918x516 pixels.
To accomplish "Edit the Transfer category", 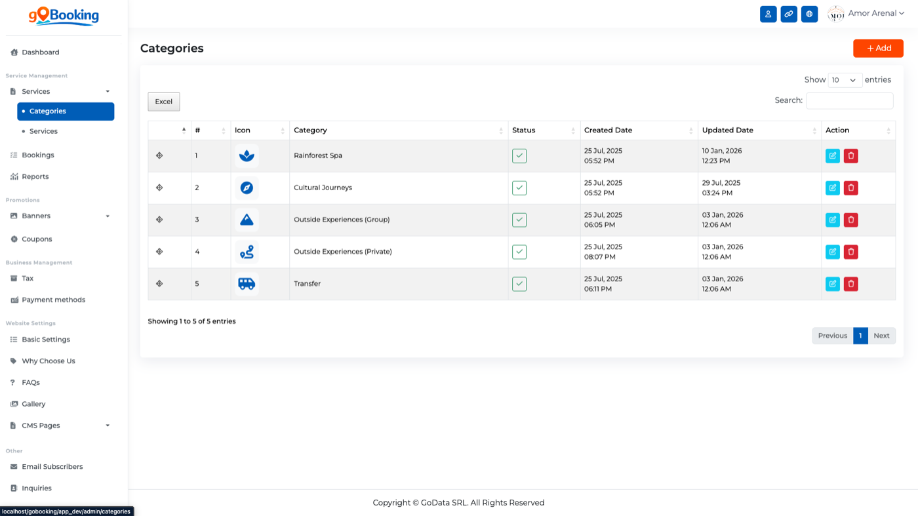I will click(833, 284).
